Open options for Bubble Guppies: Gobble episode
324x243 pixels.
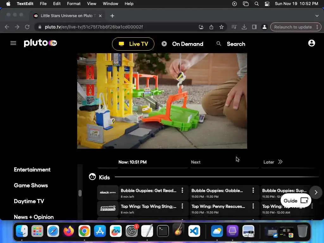click(253, 190)
